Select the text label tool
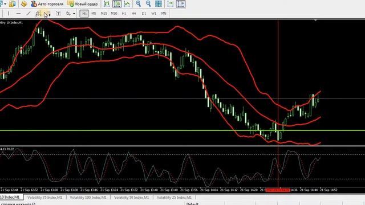Screen dimensions: 365x205 (58, 14)
